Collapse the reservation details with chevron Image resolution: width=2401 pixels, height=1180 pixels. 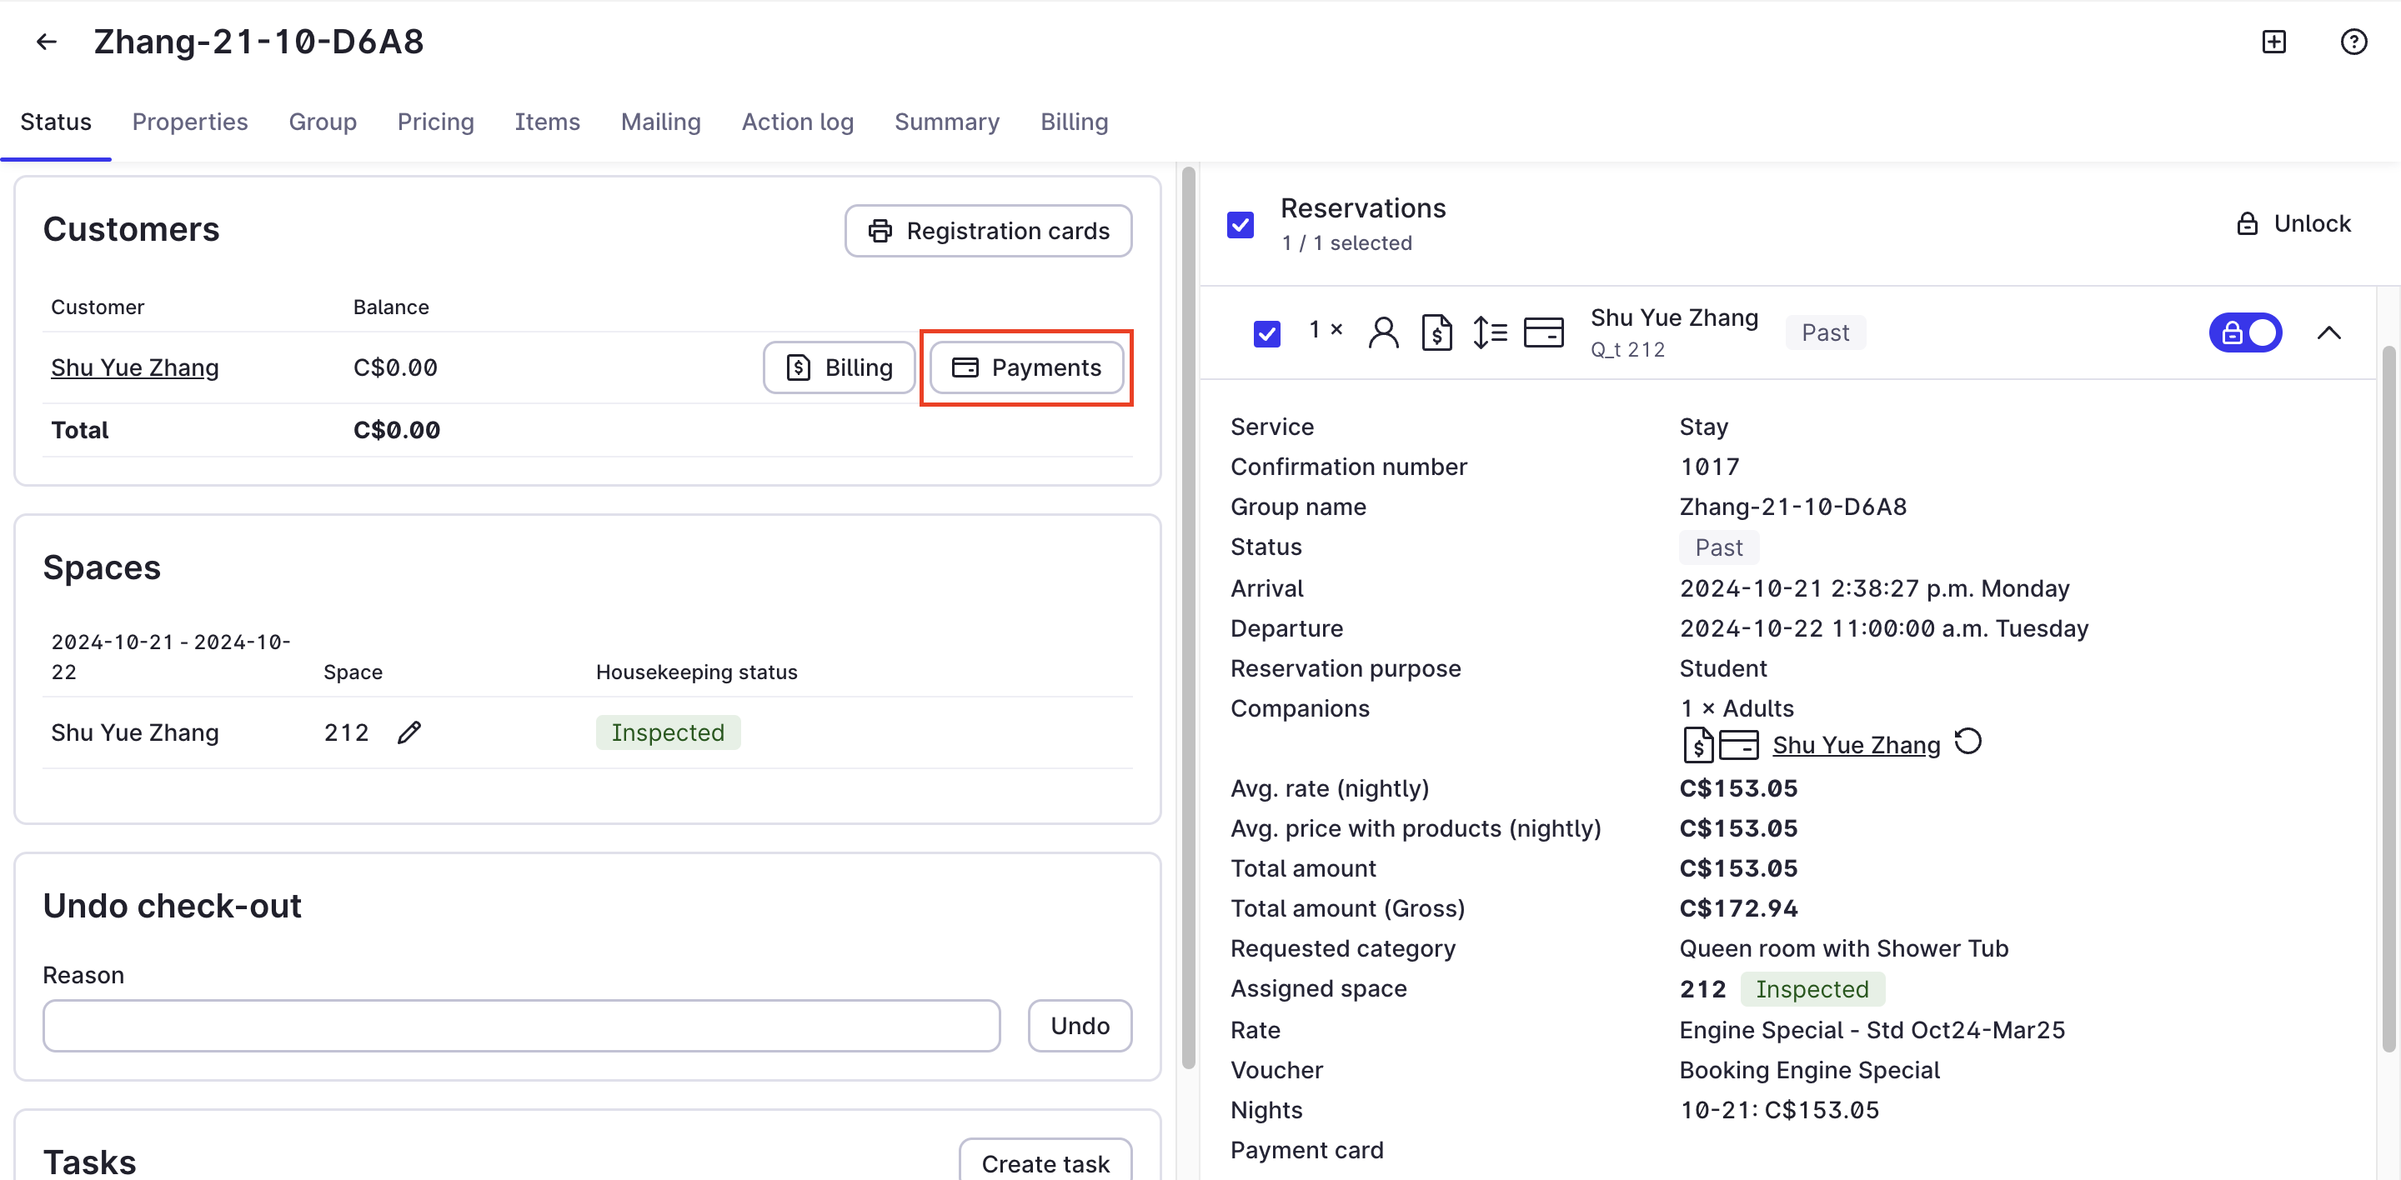coord(2328,332)
